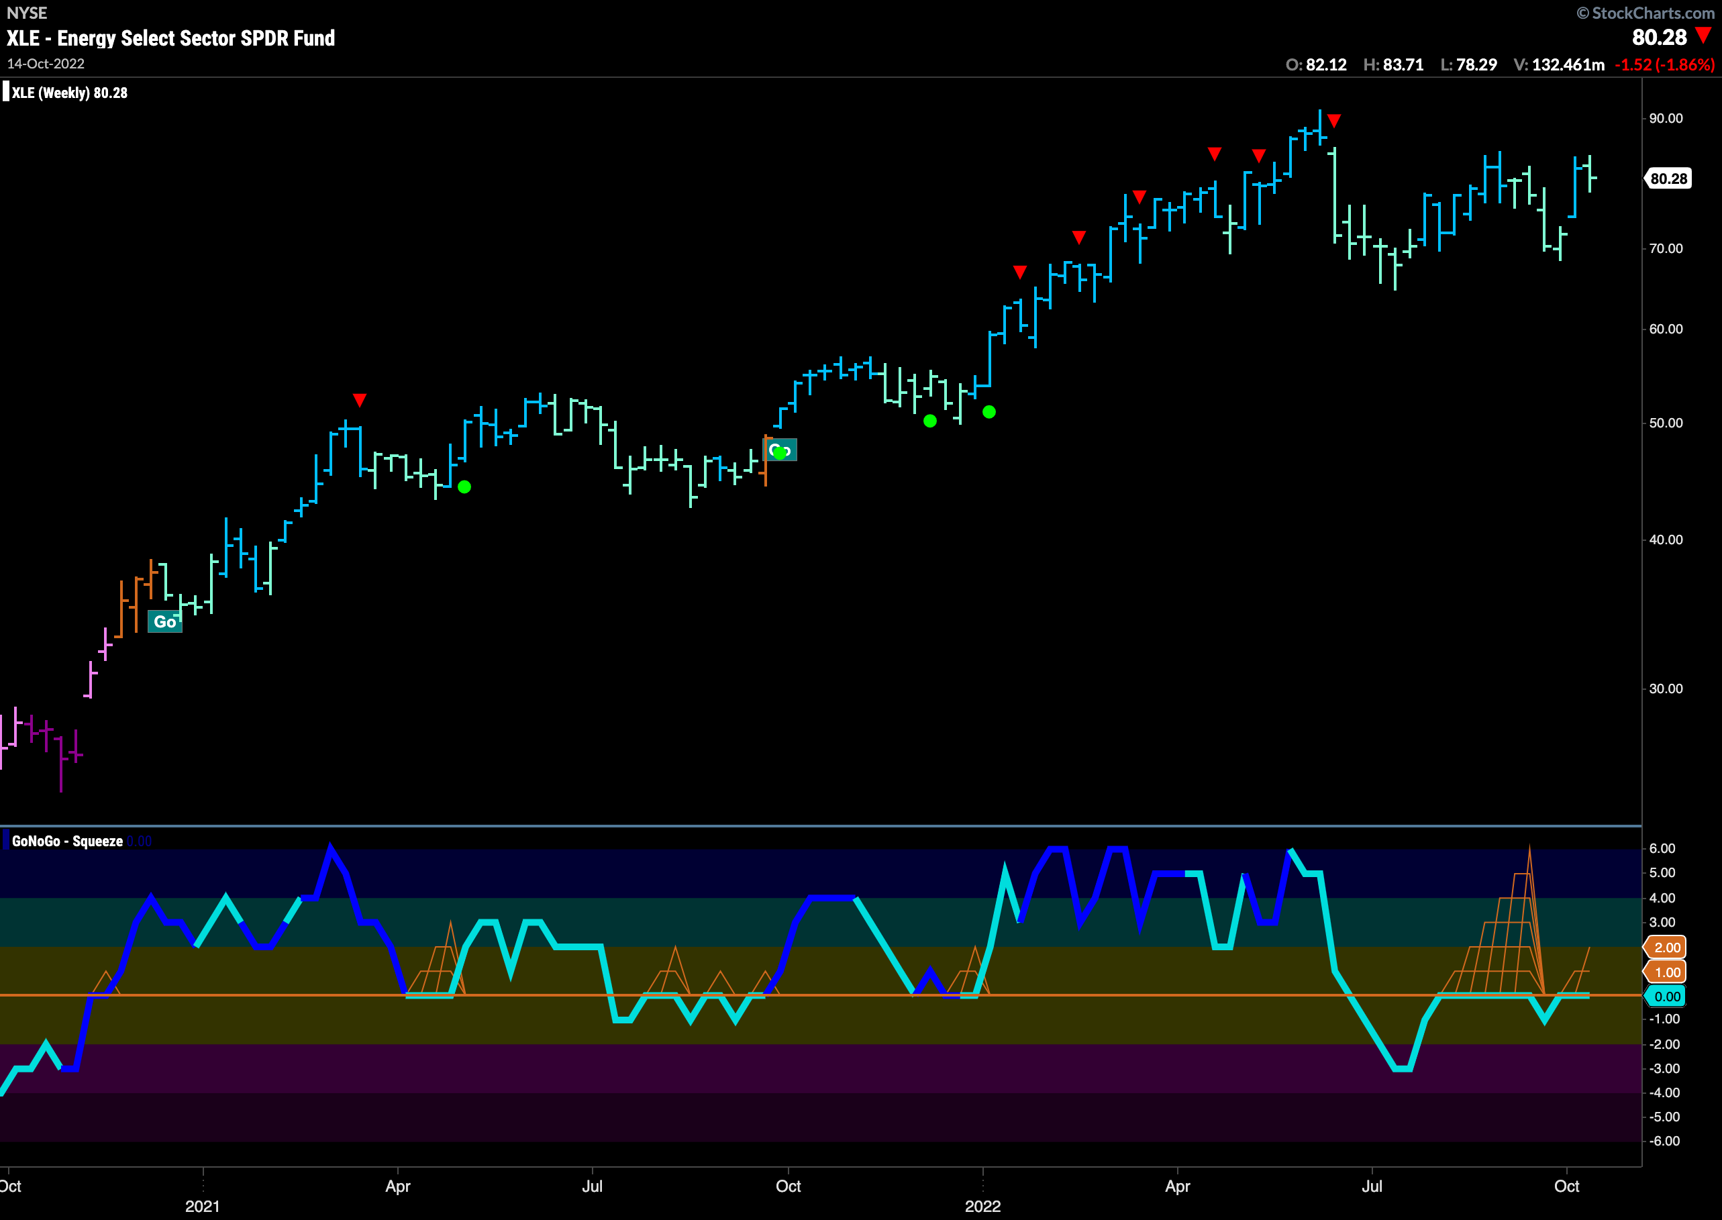Image resolution: width=1722 pixels, height=1220 pixels.
Task: Click the red triangle above mid-March 2022 bars
Action: (x=1139, y=197)
